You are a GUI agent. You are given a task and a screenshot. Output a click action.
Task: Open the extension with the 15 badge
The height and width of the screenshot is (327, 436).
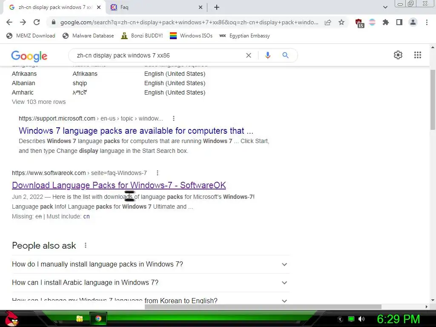[x=359, y=23]
